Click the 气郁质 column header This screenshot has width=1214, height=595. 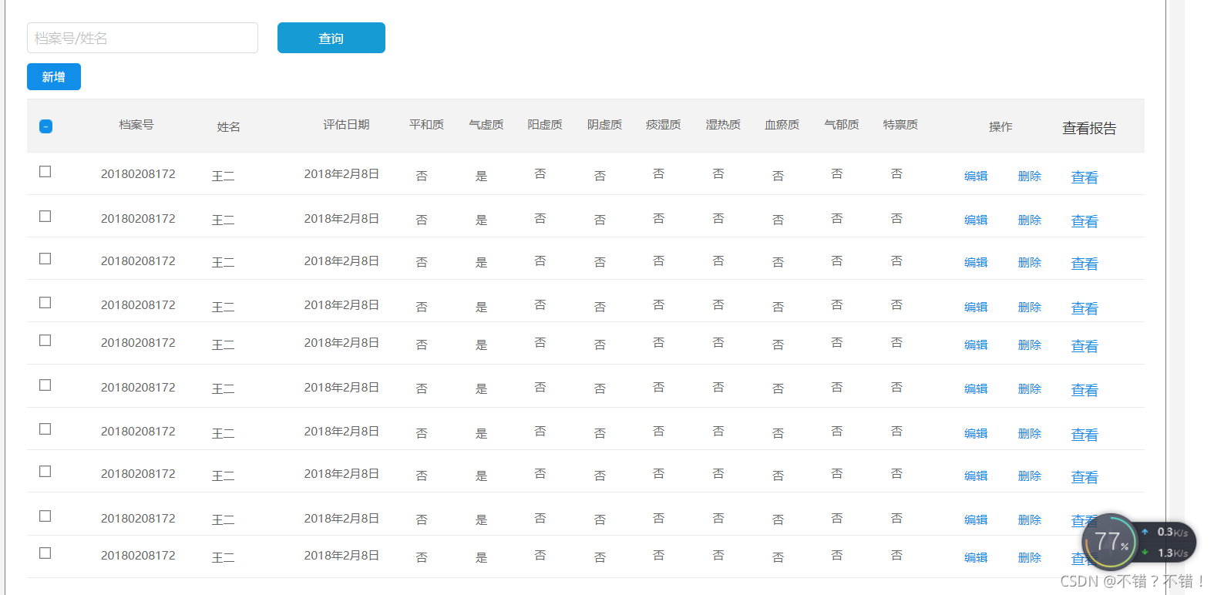pyautogui.click(x=842, y=124)
